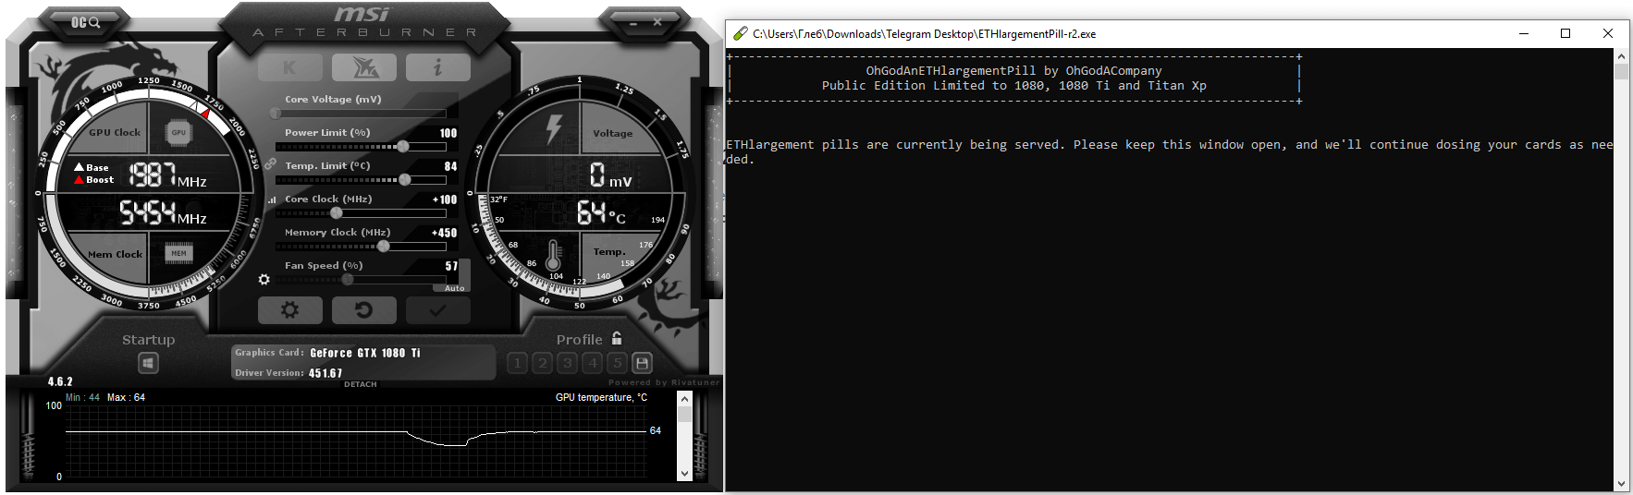Viewport: 1633px width, 495px height.
Task: Select profile slot 1
Action: point(518,363)
